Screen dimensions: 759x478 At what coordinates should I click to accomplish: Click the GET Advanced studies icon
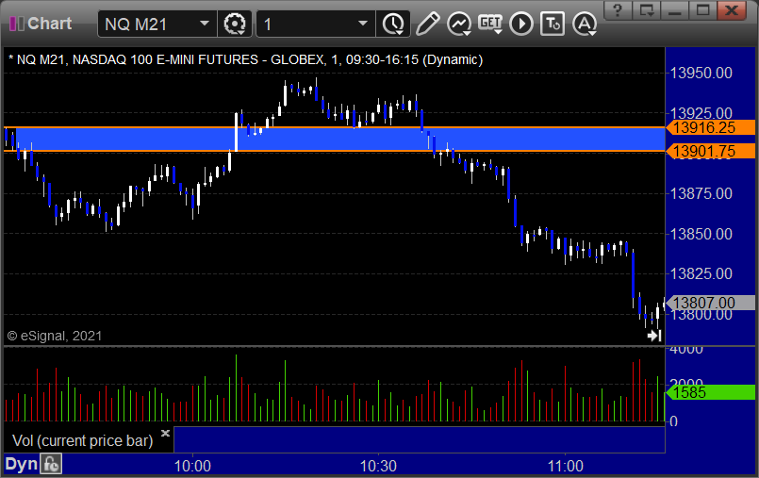[x=490, y=24]
